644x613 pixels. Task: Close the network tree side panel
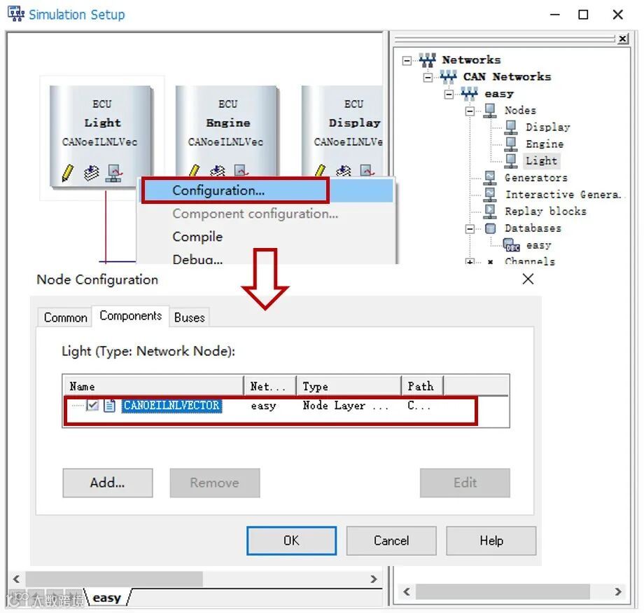pyautogui.click(x=622, y=39)
